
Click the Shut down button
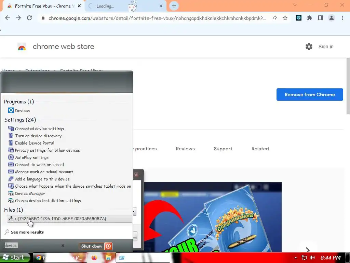91,246
